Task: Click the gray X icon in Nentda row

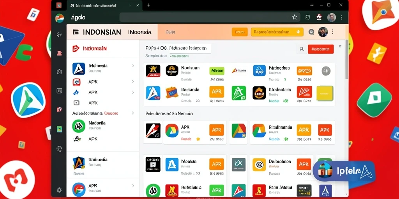Action: tap(239, 165)
